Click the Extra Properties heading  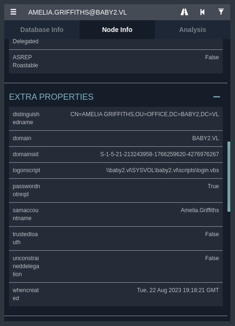pos(51,97)
